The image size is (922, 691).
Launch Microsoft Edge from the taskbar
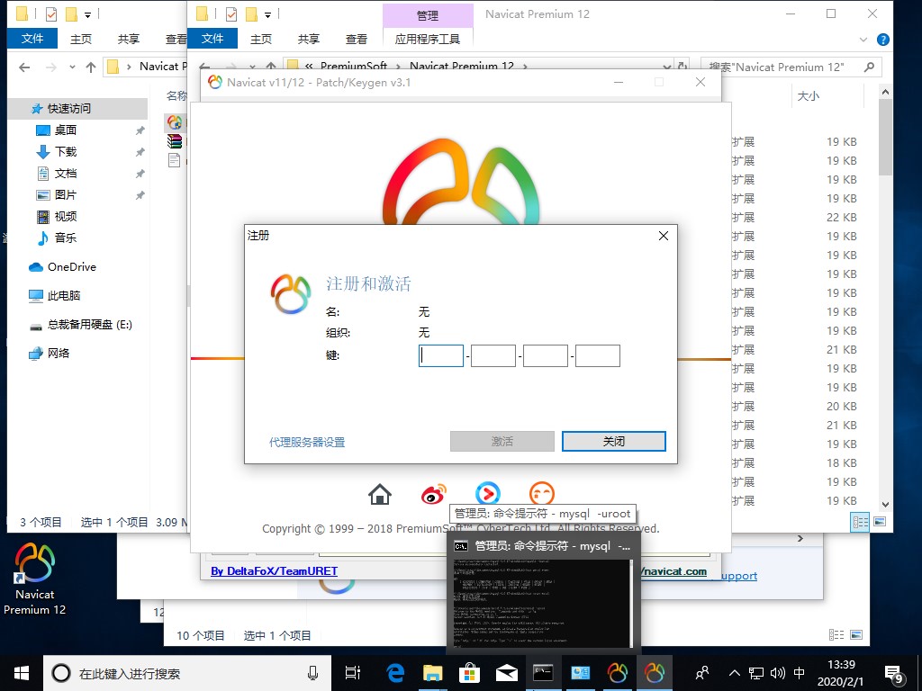[395, 673]
